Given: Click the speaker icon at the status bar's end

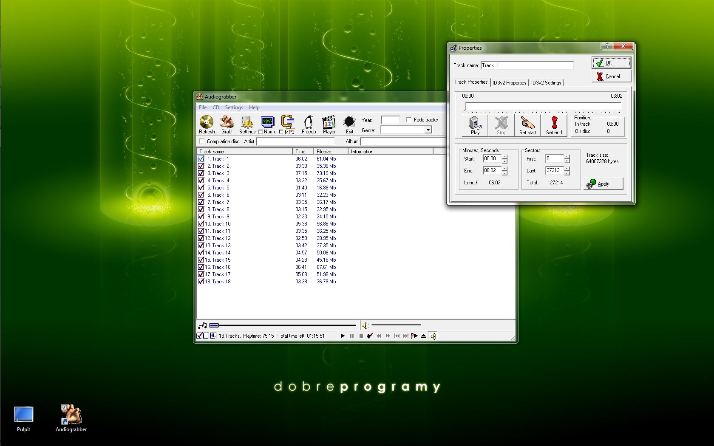Looking at the screenshot, I should pyautogui.click(x=433, y=336).
